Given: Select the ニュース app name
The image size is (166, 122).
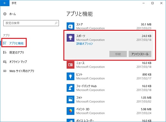Looking at the screenshot, I should click(x=80, y=63).
